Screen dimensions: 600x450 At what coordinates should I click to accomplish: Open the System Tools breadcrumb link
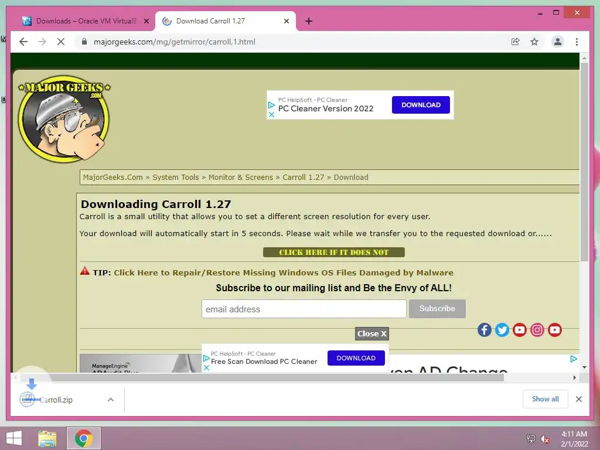pos(176,177)
